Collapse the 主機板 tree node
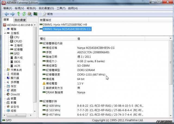Screen dimensions: 174x124 tap(5, 33)
